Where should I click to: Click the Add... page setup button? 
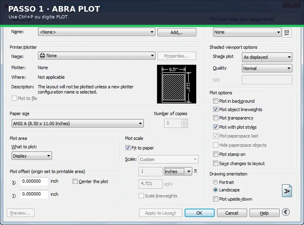click(177, 32)
